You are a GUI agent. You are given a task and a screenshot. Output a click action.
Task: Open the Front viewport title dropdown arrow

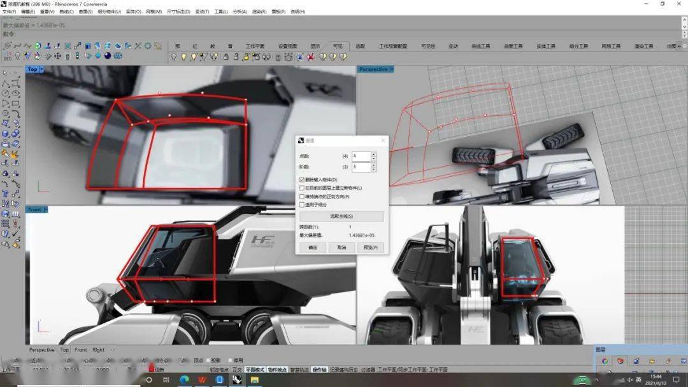pyautogui.click(x=45, y=210)
